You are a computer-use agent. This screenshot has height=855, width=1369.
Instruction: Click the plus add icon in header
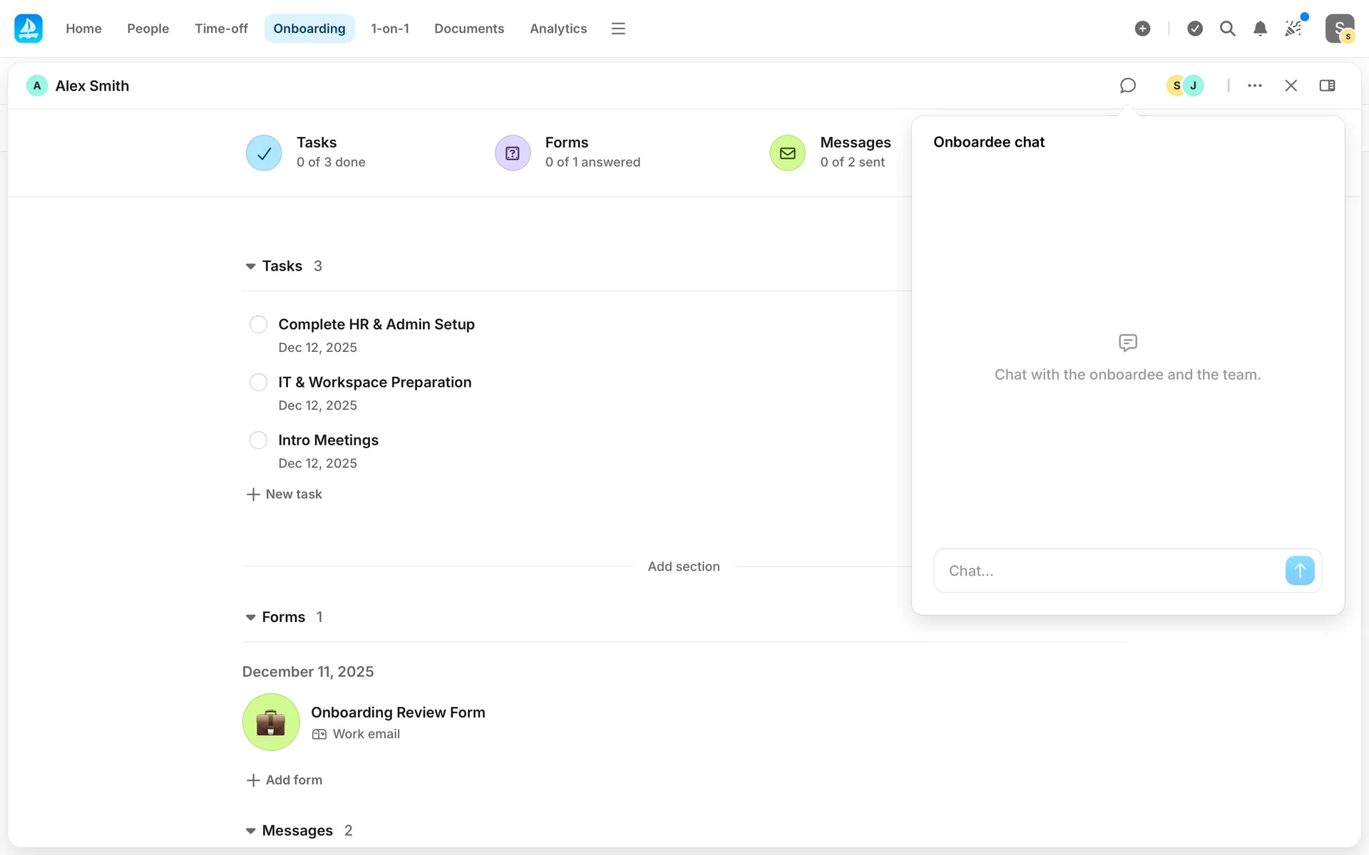(1142, 28)
